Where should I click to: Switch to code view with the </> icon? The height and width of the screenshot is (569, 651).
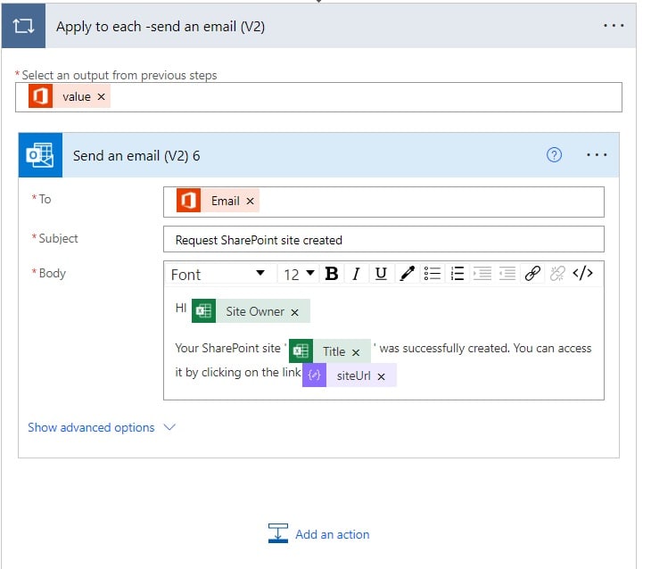click(x=583, y=273)
